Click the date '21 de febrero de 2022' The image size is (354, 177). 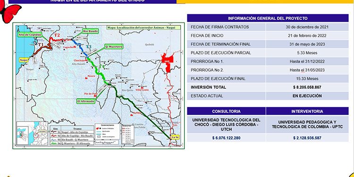pos(307,36)
